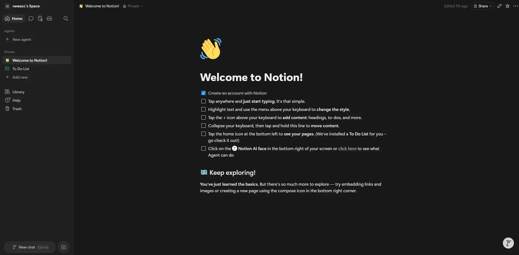Open the Notion AI face button

(508, 243)
